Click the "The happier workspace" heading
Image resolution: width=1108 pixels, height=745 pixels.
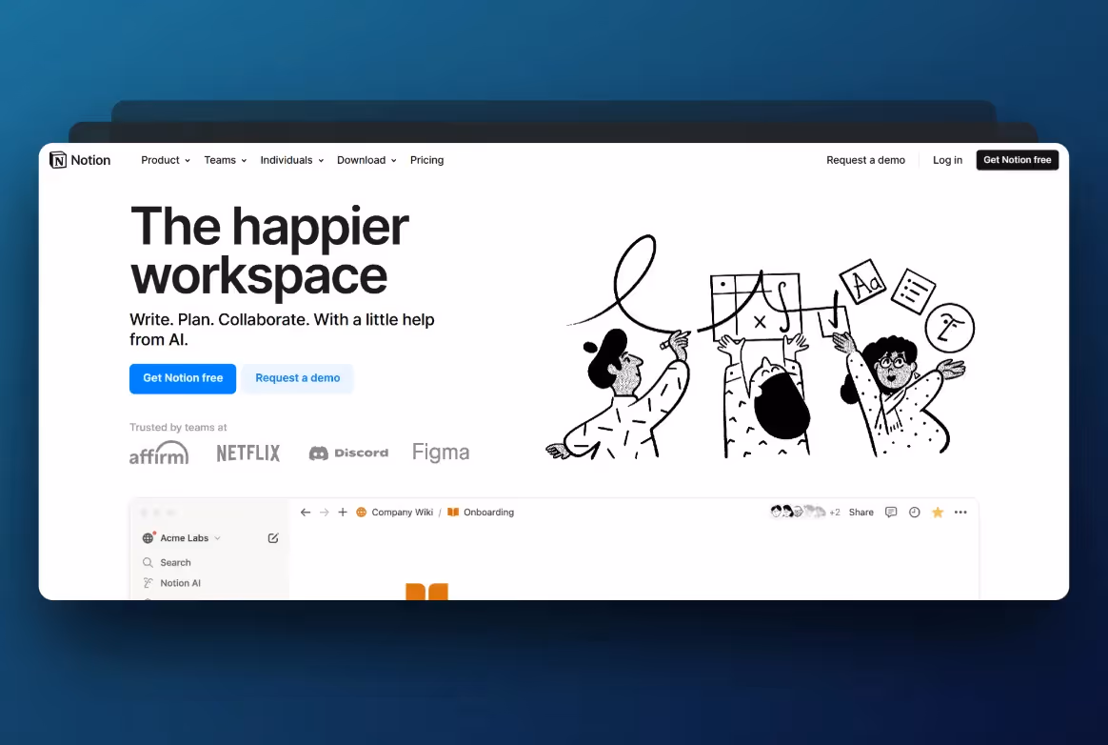(269, 251)
